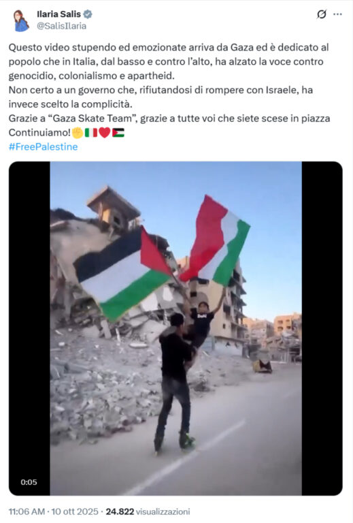Click the raised fist emoji
Viewport: 353px width, 523px height.
pyautogui.click(x=78, y=133)
